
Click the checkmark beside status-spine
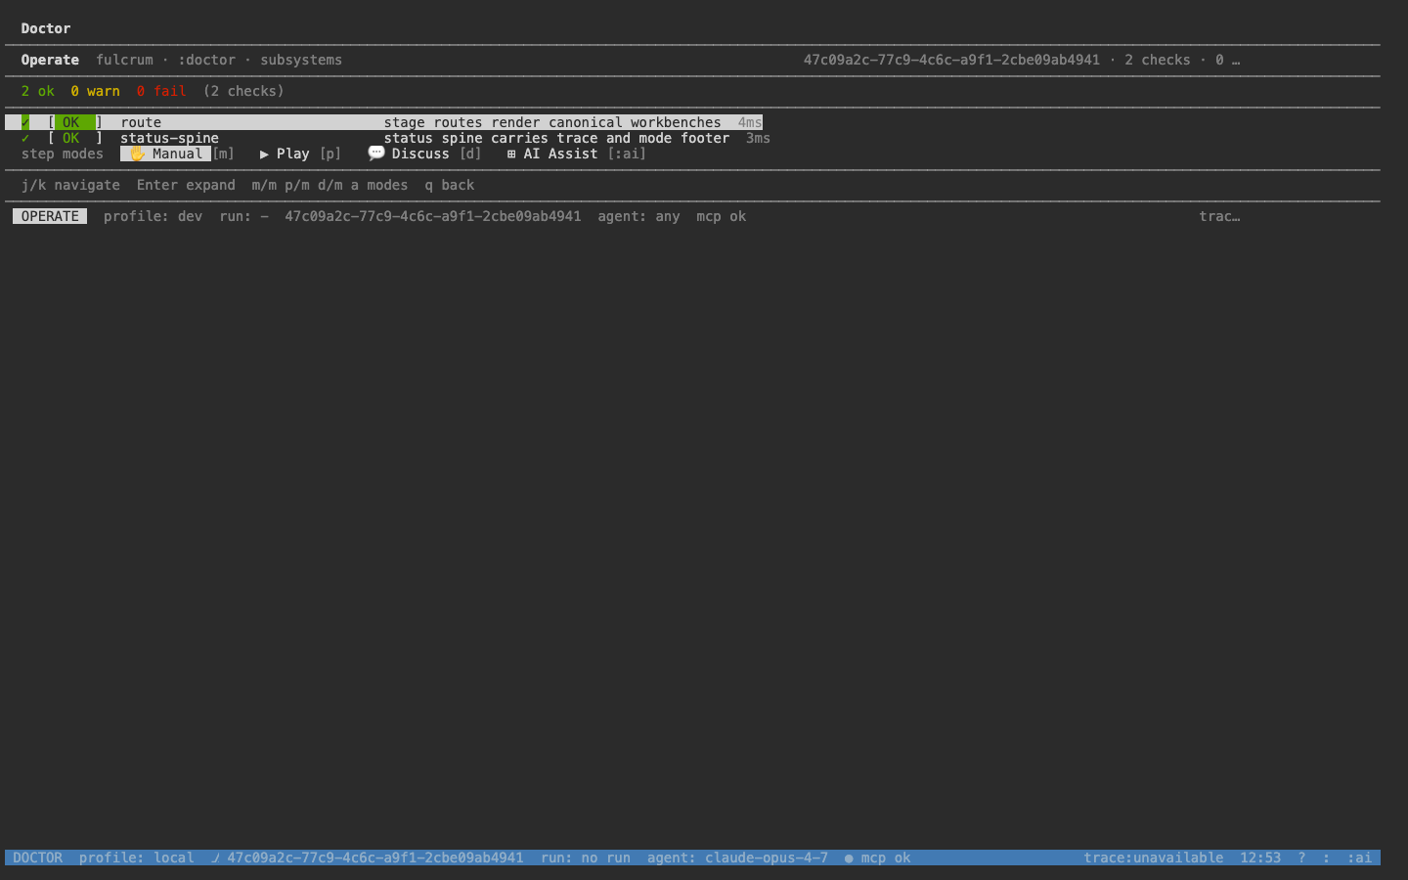point(25,138)
